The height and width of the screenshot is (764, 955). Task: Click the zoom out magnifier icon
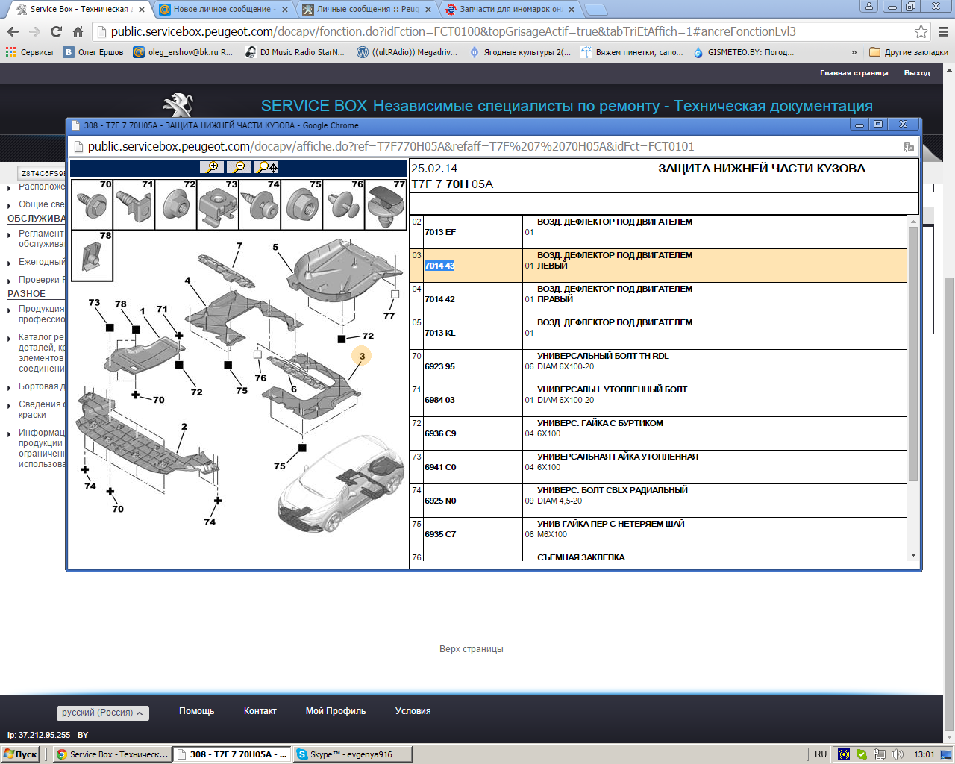coord(239,168)
